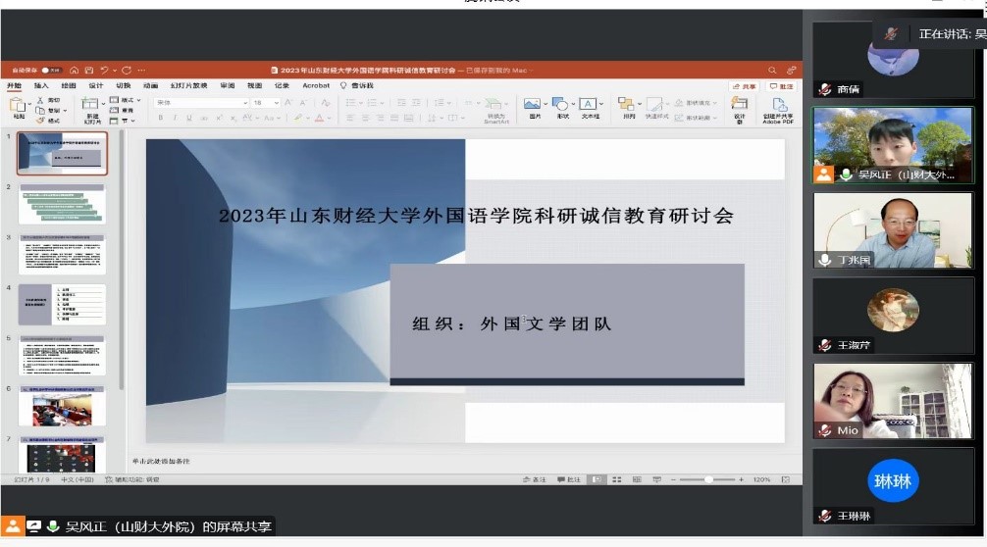
Task: Click the Undo arrow icon
Action: (104, 71)
